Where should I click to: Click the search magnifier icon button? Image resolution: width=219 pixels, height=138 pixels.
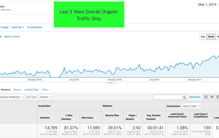(185, 97)
